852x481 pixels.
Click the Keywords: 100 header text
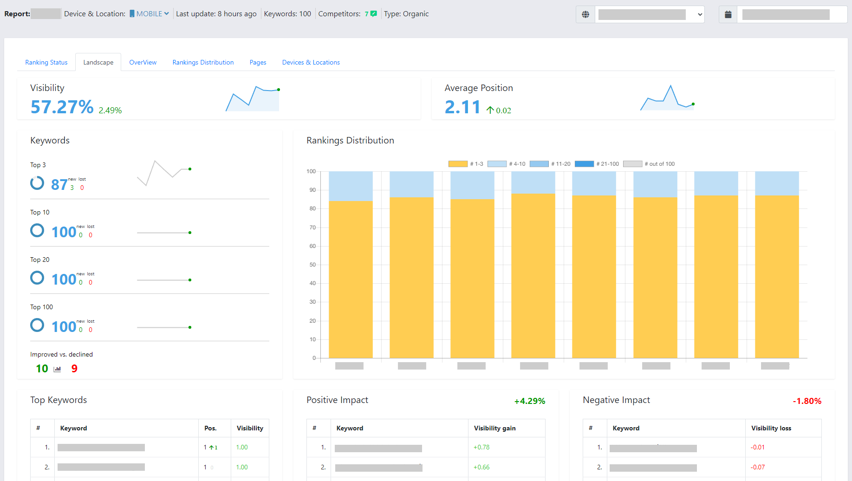pyautogui.click(x=287, y=14)
